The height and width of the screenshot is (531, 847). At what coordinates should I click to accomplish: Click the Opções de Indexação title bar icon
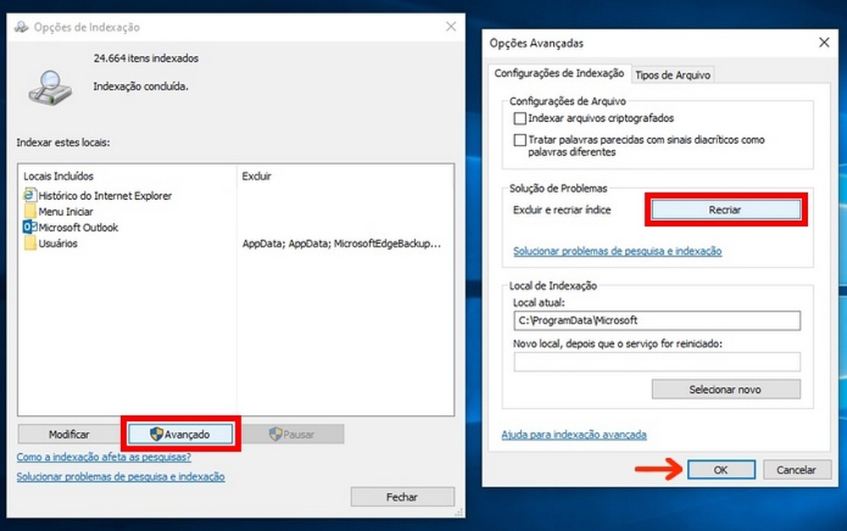[x=22, y=27]
